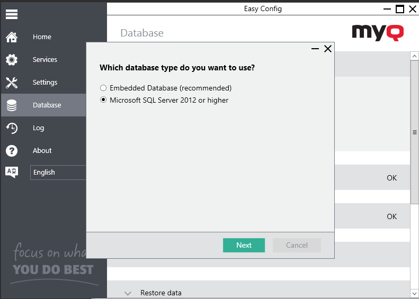419x299 pixels.
Task: Click the language translate icon
Action: click(x=12, y=172)
